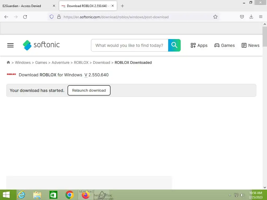This screenshot has height=200, width=267.
Task: Bookmark this page with the star
Action: coord(215,17)
